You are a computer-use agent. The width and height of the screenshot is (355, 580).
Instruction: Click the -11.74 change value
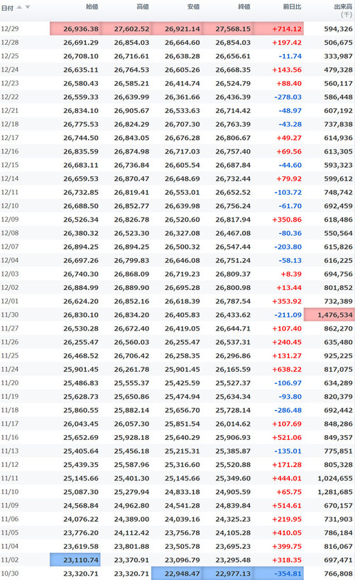pos(290,56)
